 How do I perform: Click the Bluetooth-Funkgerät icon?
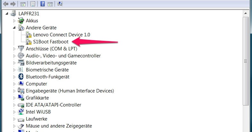click(x=21, y=77)
